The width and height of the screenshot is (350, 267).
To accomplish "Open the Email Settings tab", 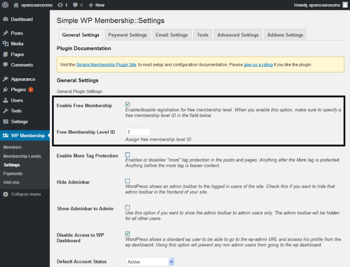I will (x=172, y=35).
